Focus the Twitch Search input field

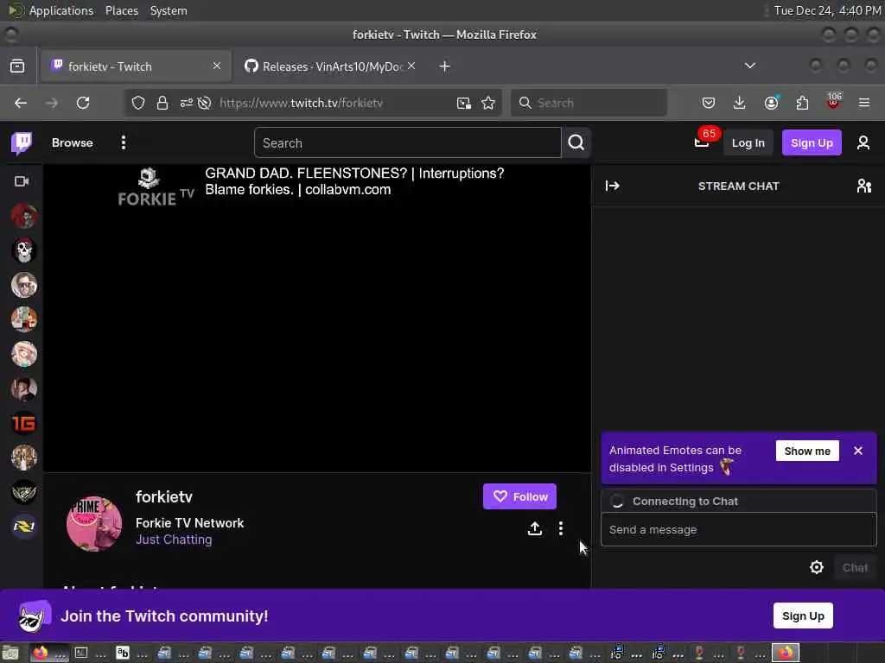(408, 143)
